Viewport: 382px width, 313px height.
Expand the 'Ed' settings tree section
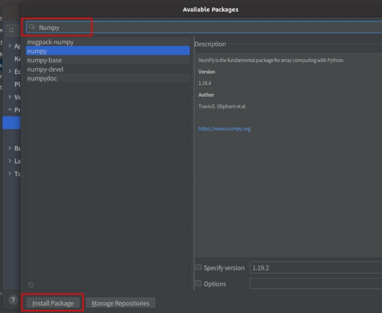click(10, 71)
